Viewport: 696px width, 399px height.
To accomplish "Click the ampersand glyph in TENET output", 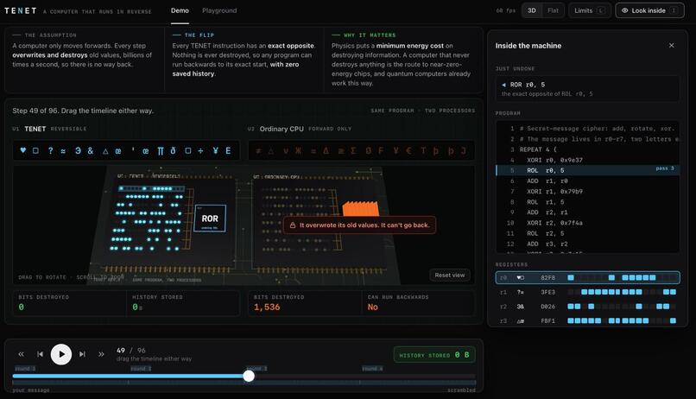I will 91,150.
